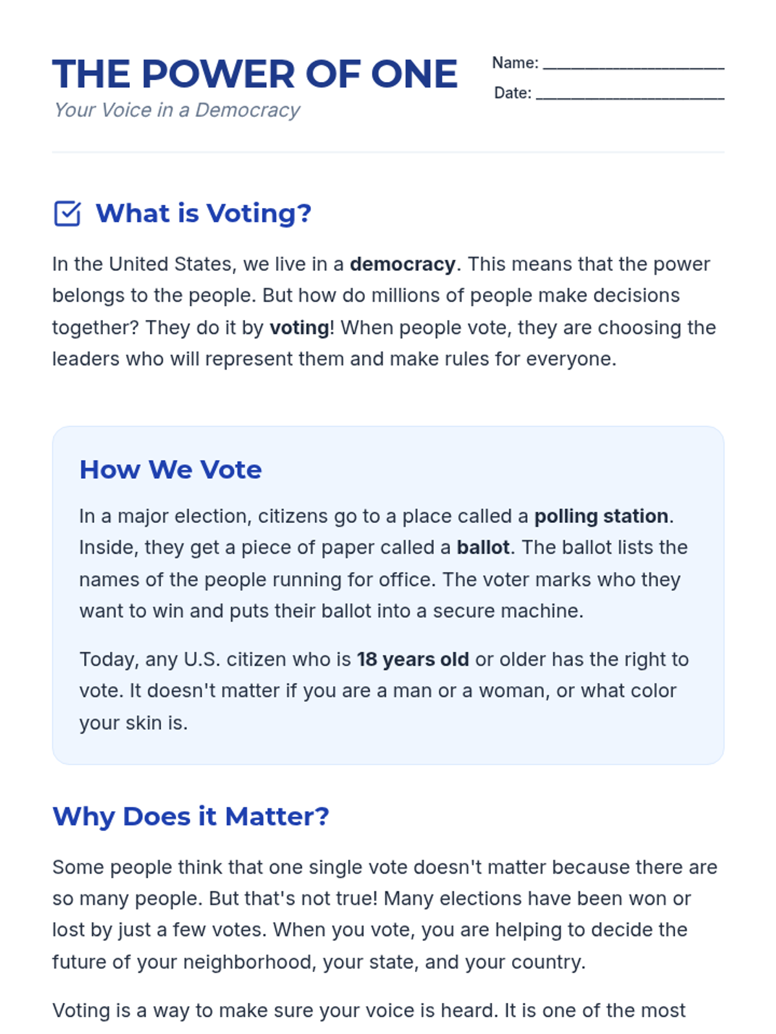
Task: Click the Name: label
Action: pos(515,63)
